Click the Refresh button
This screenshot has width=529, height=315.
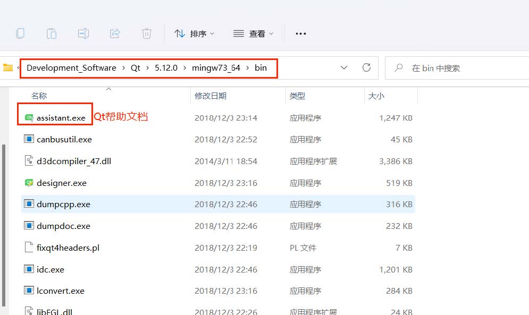[x=366, y=67]
